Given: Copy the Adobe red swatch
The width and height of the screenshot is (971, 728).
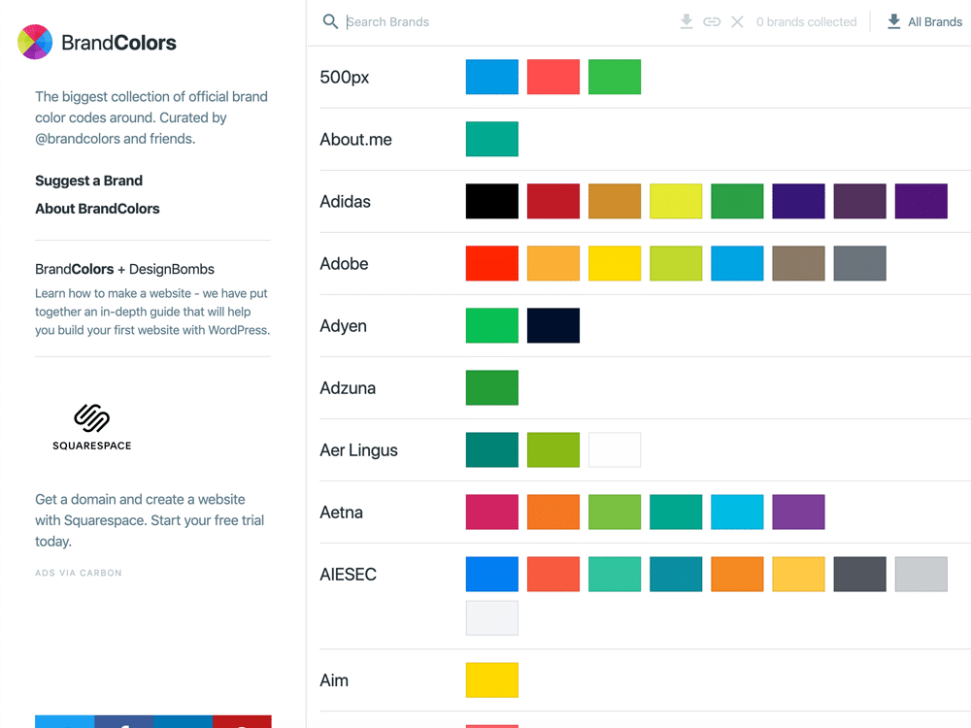Looking at the screenshot, I should 492,263.
